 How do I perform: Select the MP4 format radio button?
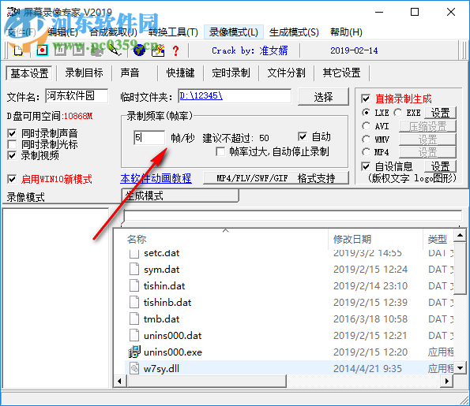click(x=366, y=152)
